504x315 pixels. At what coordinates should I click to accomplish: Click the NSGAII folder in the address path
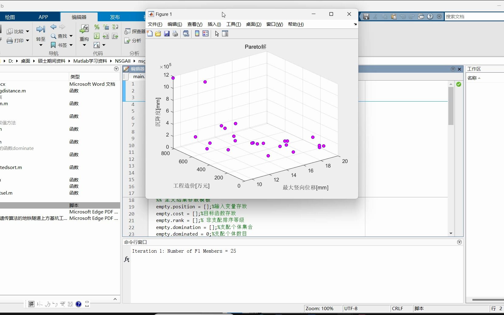click(x=123, y=61)
